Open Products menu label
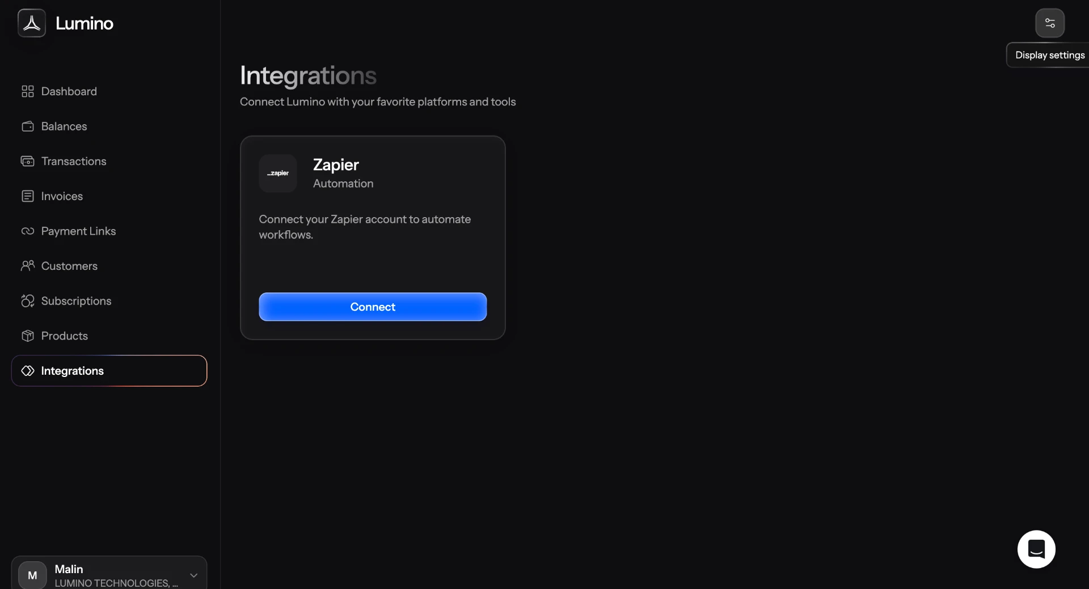This screenshot has width=1089, height=589. click(x=65, y=336)
